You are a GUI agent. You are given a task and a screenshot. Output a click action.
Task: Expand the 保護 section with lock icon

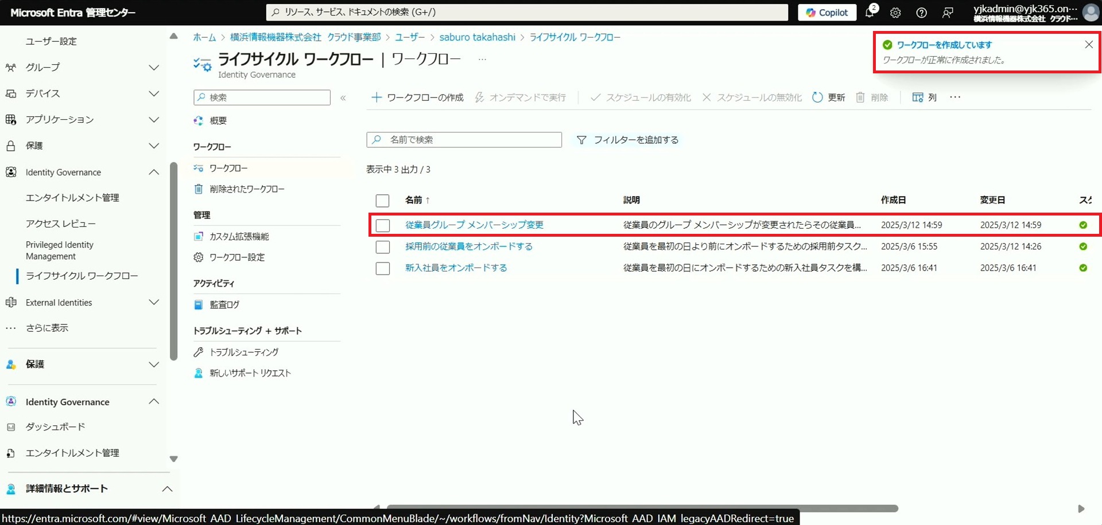tap(154, 146)
